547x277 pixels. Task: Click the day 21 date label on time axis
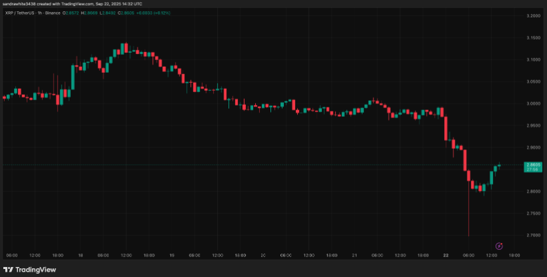(355, 256)
